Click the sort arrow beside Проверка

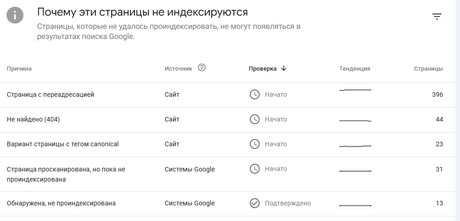[283, 68]
